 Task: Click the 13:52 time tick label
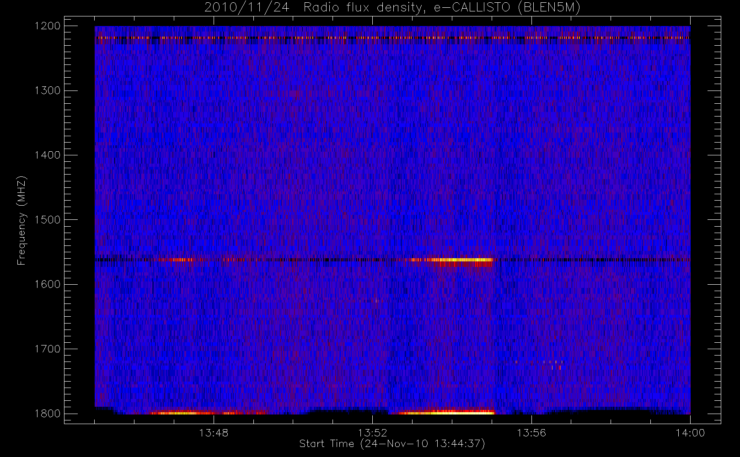[x=372, y=433]
